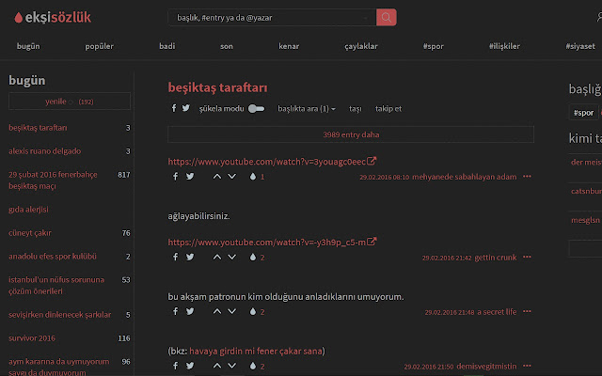Screen dimensions: 602x376
Task: Open the survivor 2016 sidebar topic
Action: point(32,338)
